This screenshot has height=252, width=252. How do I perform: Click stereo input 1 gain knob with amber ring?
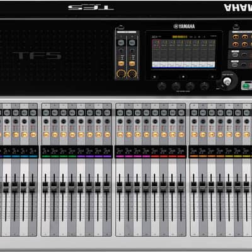[121, 74]
